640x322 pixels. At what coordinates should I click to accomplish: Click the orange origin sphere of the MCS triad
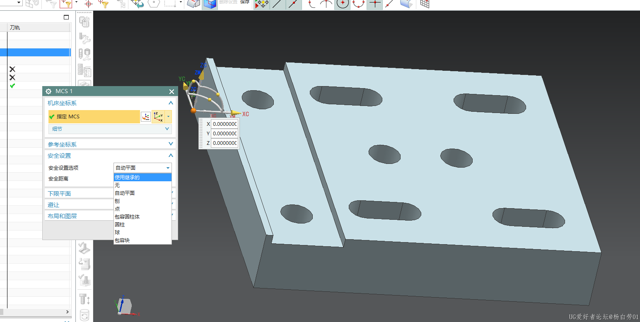pos(193,111)
